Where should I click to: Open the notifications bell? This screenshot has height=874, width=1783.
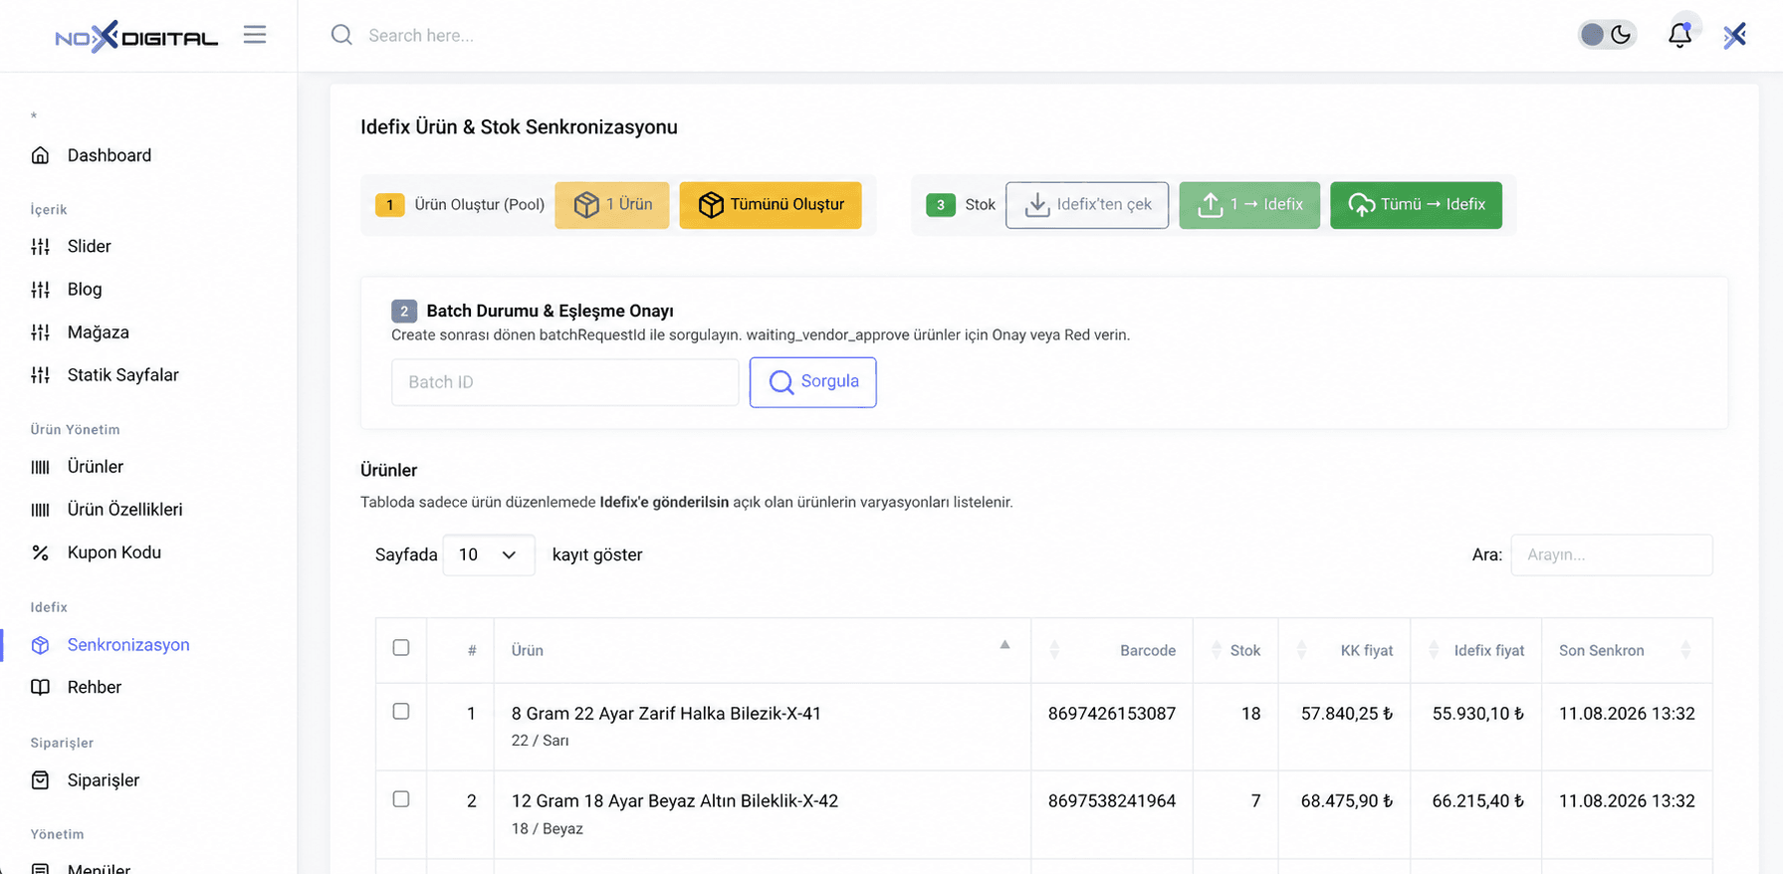point(1679,35)
